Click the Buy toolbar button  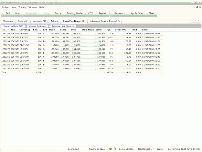pos(17,13)
